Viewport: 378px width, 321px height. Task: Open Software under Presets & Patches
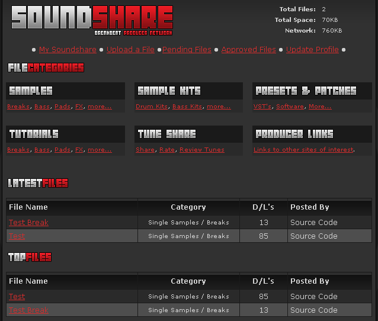290,107
